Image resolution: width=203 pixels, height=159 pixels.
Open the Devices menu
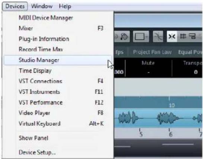15,6
